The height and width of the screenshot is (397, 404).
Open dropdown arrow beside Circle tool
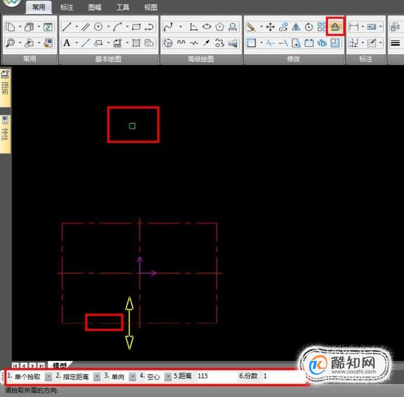point(108,27)
